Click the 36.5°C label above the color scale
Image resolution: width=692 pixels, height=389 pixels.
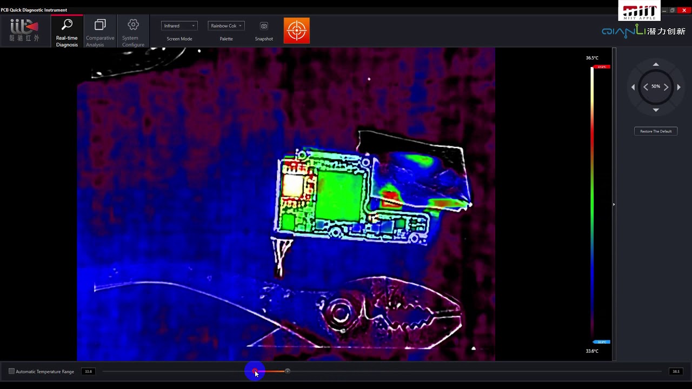coord(592,58)
